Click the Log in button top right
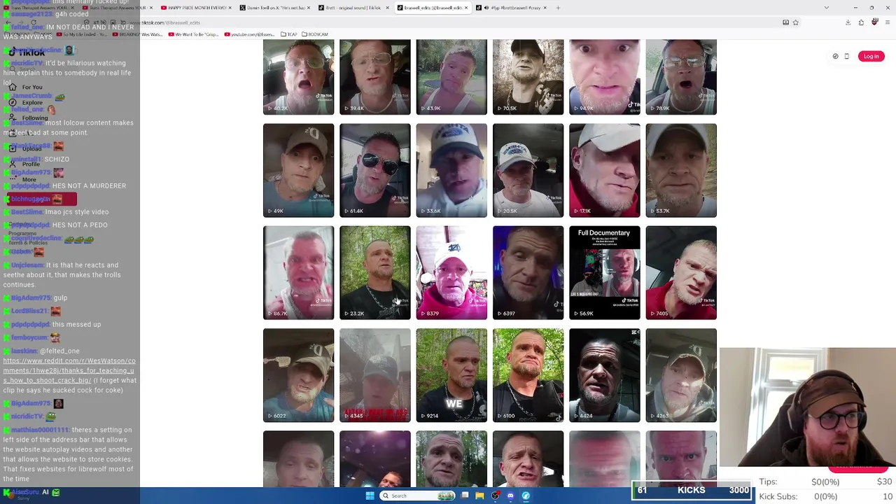896x504 pixels. [871, 56]
